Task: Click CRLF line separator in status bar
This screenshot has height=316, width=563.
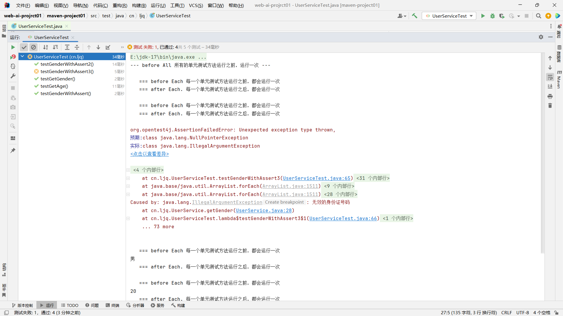Action: [506, 312]
